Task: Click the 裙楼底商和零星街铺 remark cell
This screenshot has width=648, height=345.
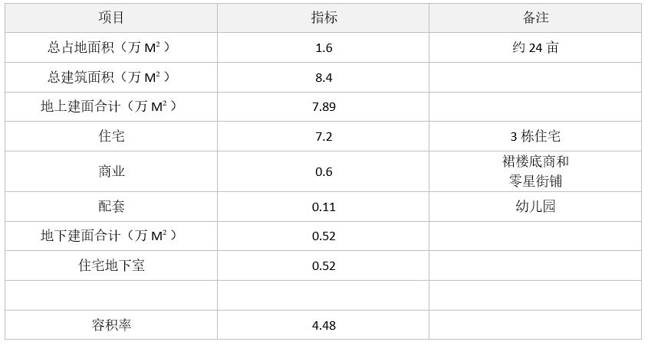Action: click(535, 171)
